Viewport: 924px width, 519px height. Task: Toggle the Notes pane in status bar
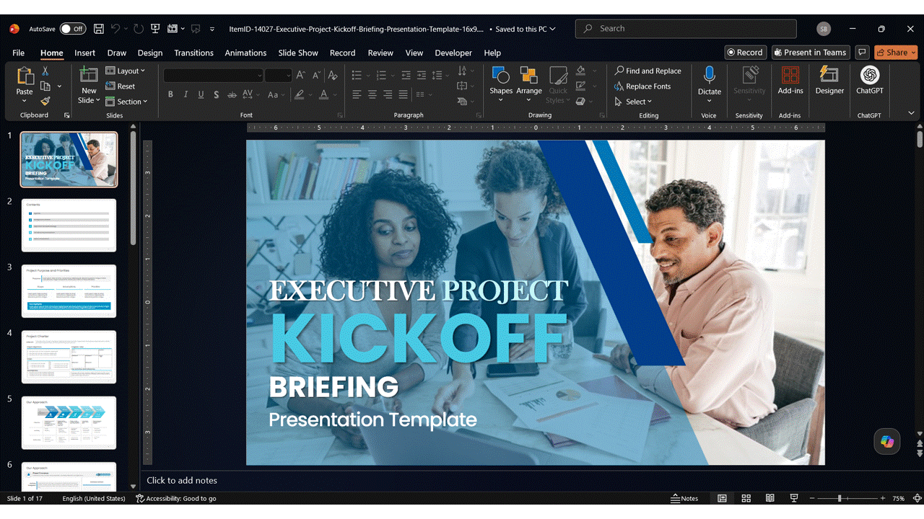(x=684, y=498)
